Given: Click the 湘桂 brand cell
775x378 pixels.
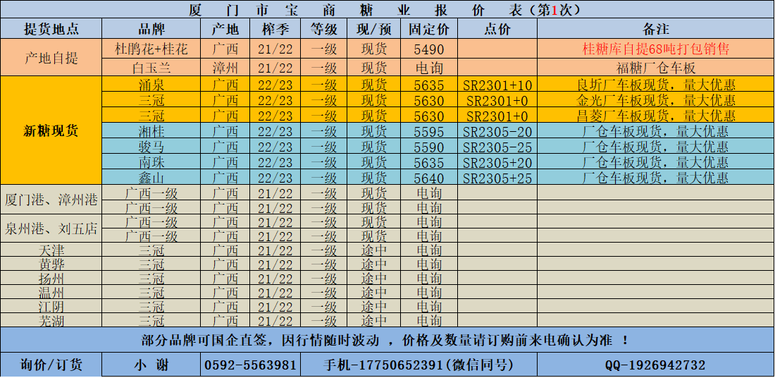Looking at the screenshot, I should (151, 132).
